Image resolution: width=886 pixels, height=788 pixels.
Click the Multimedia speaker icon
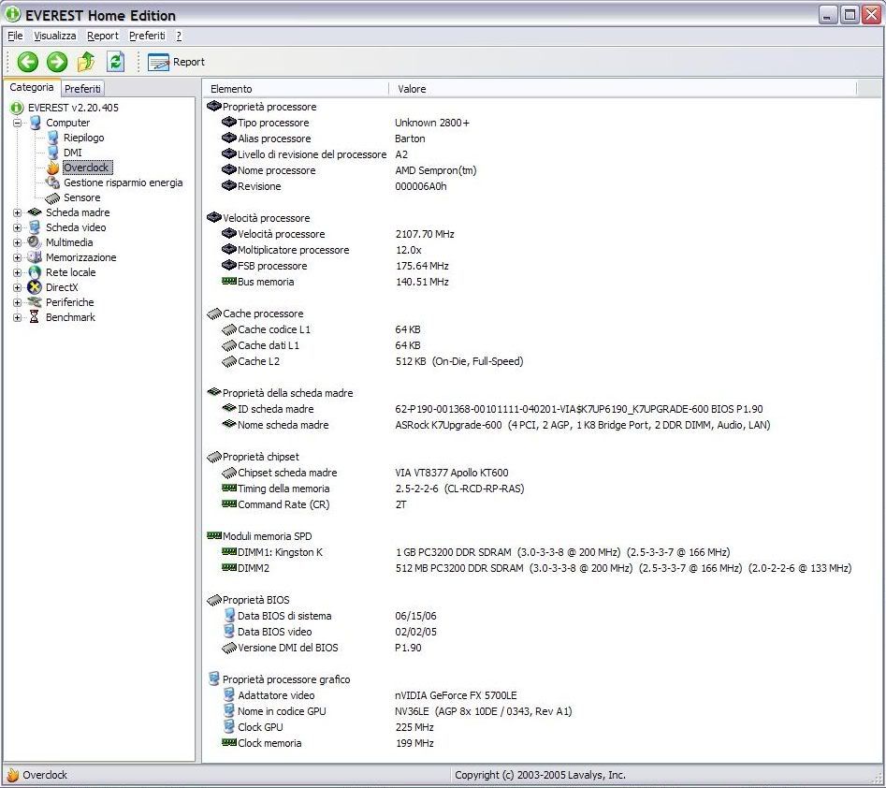(x=35, y=242)
